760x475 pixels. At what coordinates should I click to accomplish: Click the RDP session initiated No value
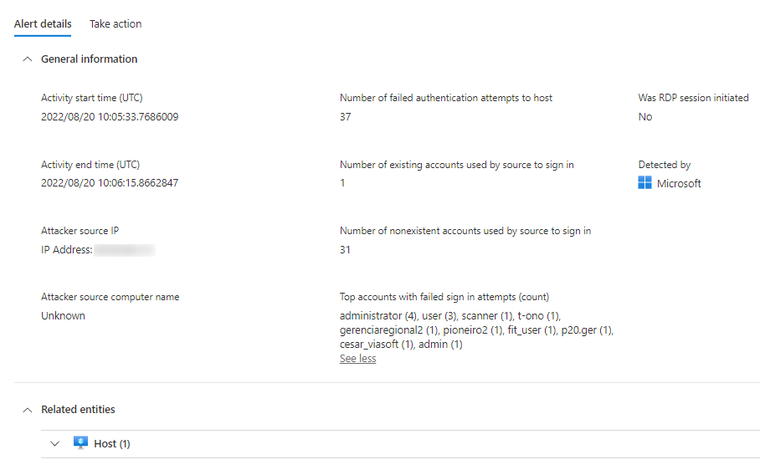(x=644, y=117)
